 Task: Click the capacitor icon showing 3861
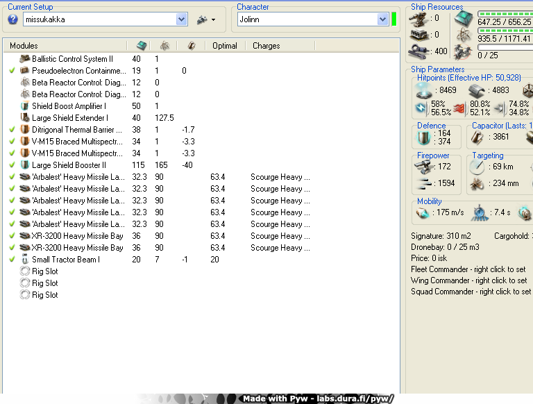(x=478, y=137)
